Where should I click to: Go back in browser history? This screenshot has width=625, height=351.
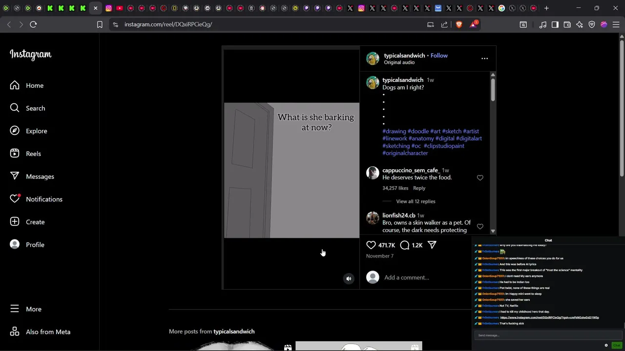pyautogui.click(x=9, y=24)
